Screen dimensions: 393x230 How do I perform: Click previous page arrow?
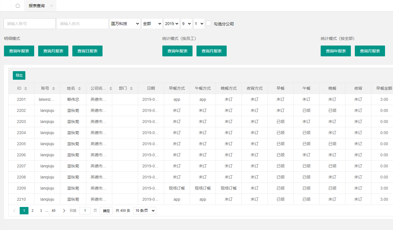(x=14, y=211)
